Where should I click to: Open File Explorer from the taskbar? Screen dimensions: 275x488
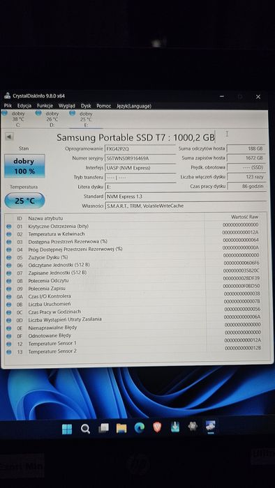tap(121, 428)
